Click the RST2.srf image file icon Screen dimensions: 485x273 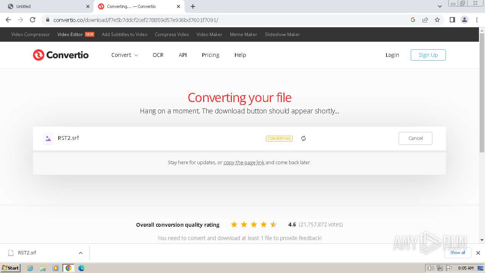(48, 138)
